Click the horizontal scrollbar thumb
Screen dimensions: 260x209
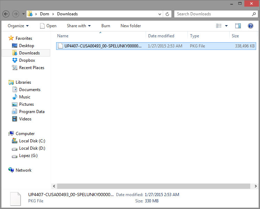(154, 186)
